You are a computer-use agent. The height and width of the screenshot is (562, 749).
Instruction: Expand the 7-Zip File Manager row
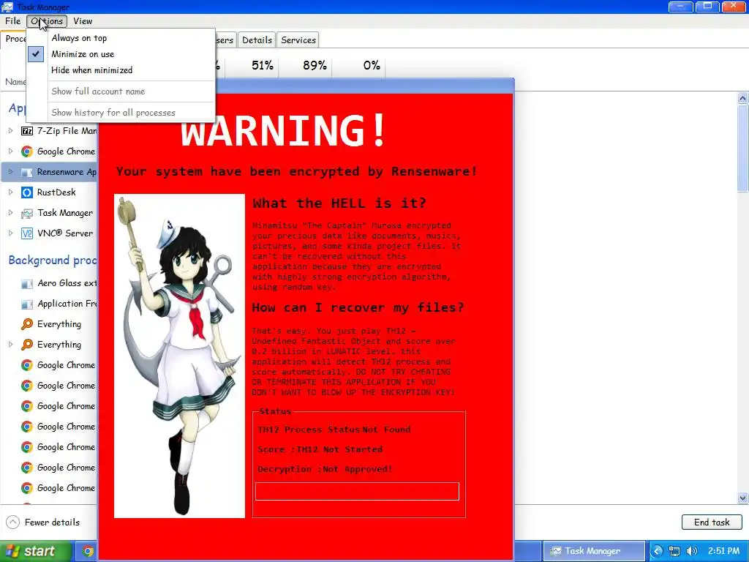click(10, 131)
